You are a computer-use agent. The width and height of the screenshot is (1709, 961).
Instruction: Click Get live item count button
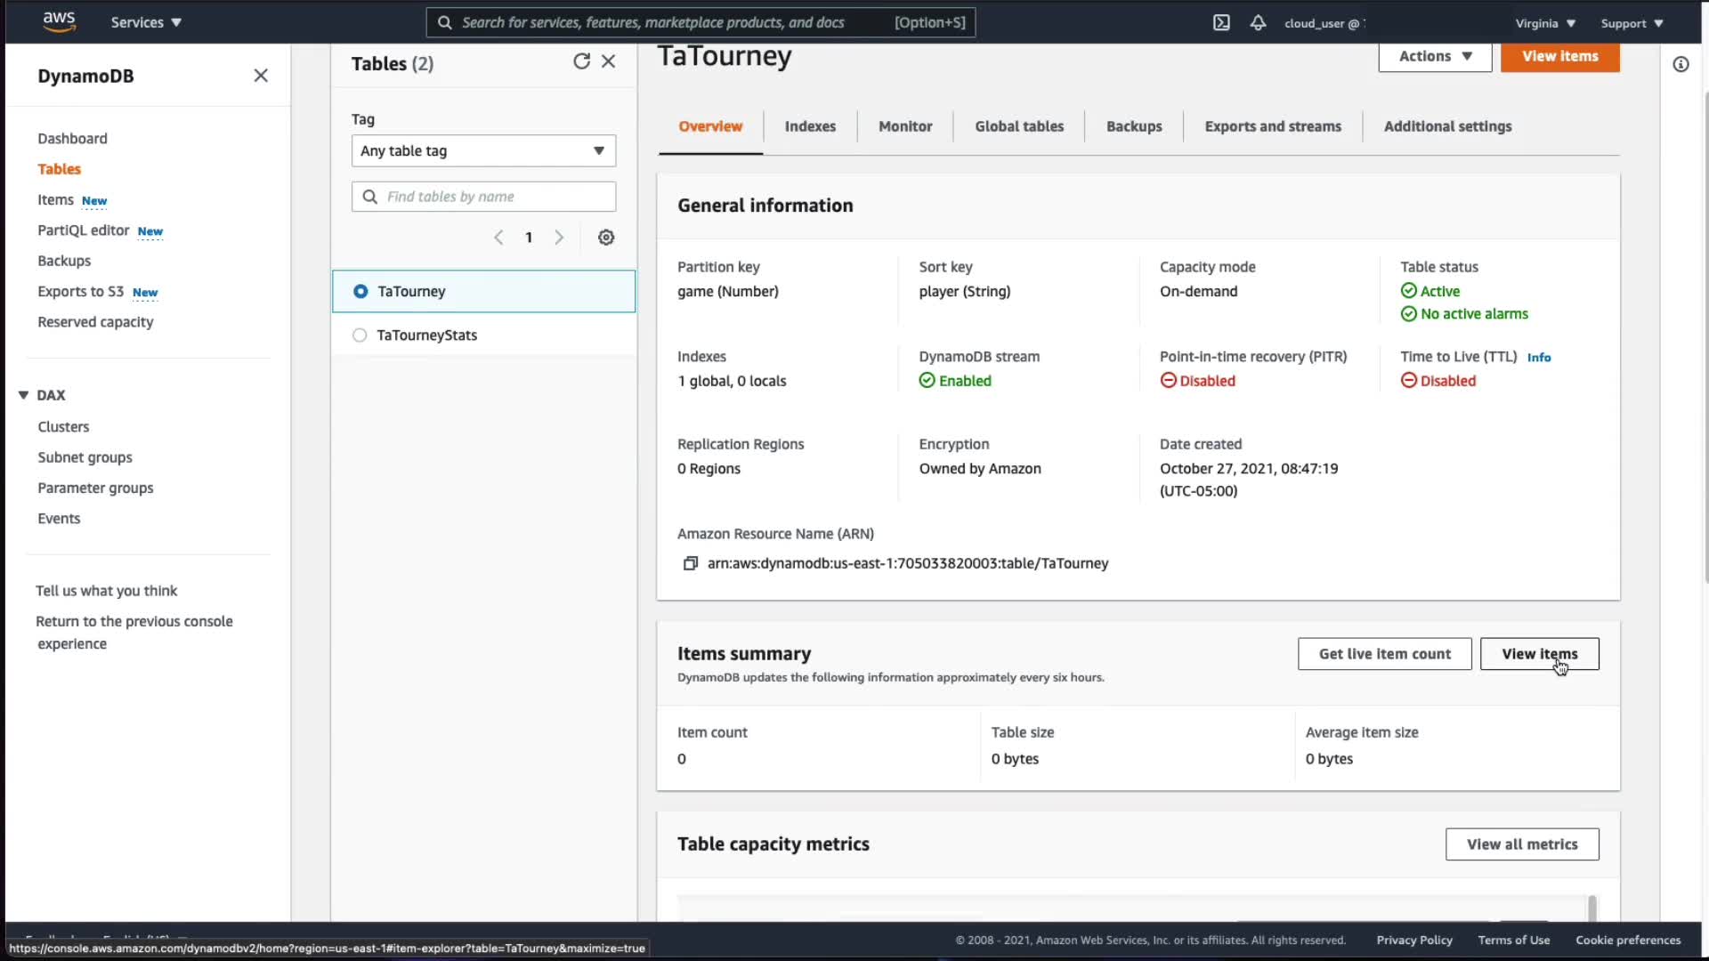pyautogui.click(x=1384, y=654)
